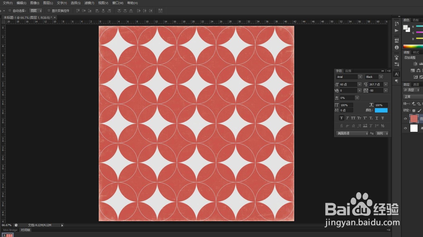Open the Black font style dropdown
Viewport: 423px width, 237px height.
tap(381, 77)
